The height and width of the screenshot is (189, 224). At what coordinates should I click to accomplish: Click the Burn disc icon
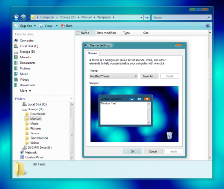point(63,26)
